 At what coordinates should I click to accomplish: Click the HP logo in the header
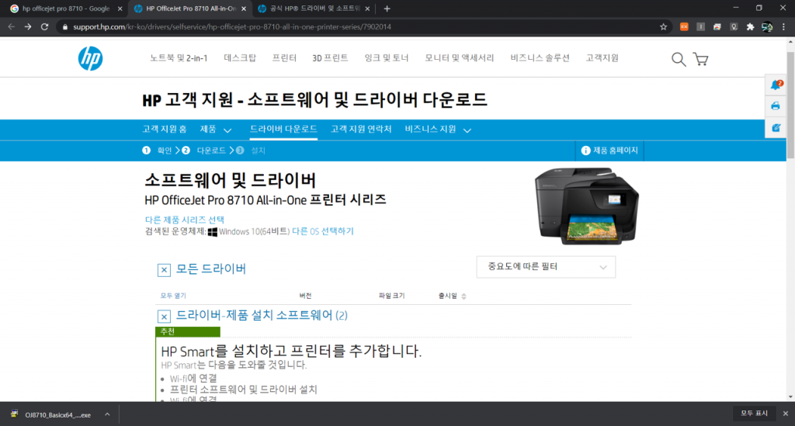(x=90, y=59)
